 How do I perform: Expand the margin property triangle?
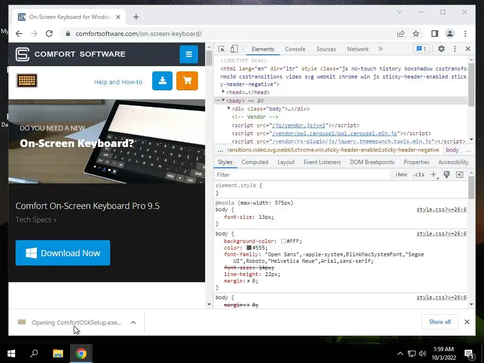[249, 281]
